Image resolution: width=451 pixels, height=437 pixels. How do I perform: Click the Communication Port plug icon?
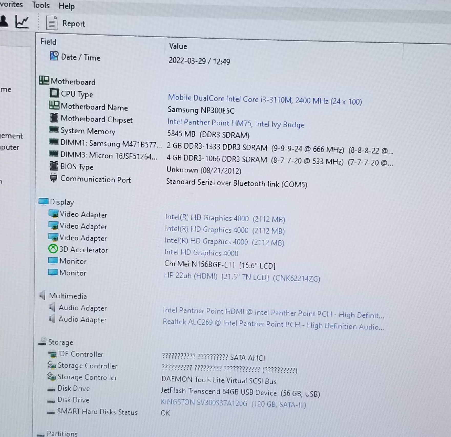click(x=54, y=178)
